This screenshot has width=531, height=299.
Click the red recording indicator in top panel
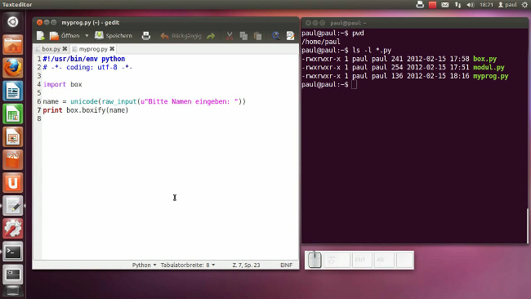coord(432,5)
